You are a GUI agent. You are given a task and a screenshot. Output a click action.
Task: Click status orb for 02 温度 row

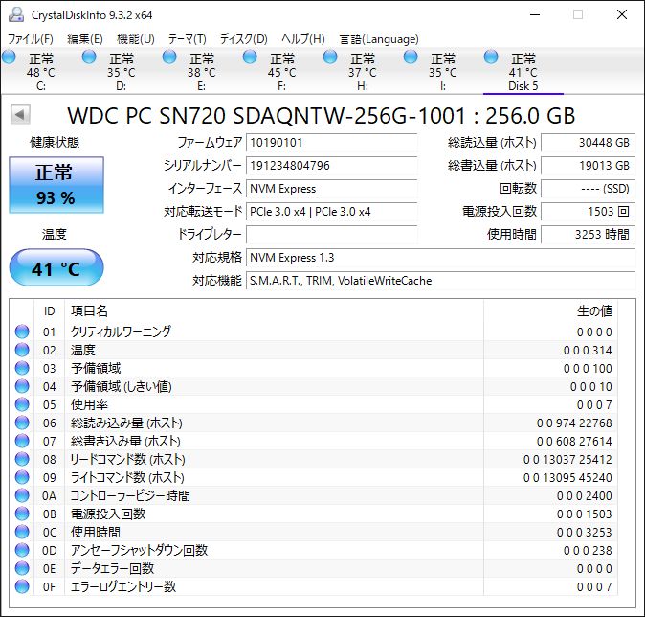22,350
